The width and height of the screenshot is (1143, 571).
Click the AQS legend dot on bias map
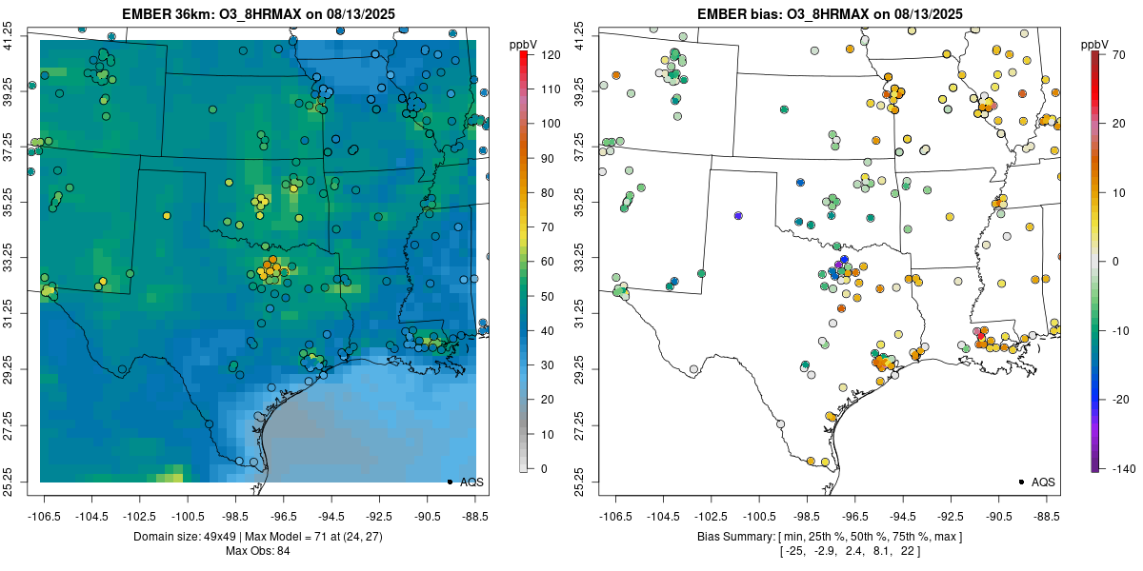pos(1021,482)
